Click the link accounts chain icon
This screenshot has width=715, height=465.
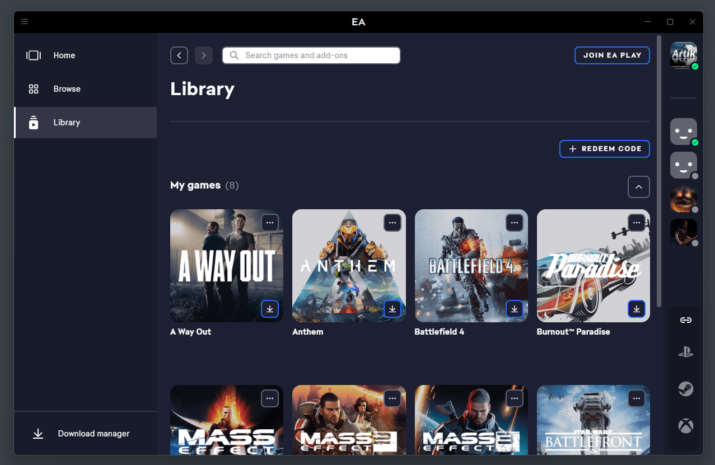pos(686,320)
